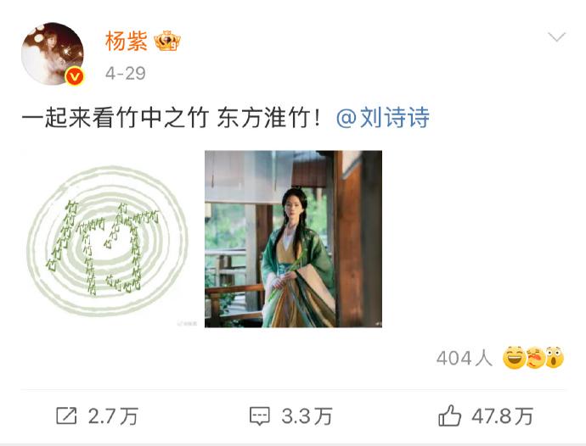The width and height of the screenshot is (586, 446).
Task: Open the comment bubble icon
Action: click(x=259, y=415)
